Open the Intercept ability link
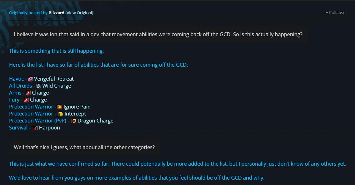This screenshot has width=355, height=185. [x=75, y=114]
